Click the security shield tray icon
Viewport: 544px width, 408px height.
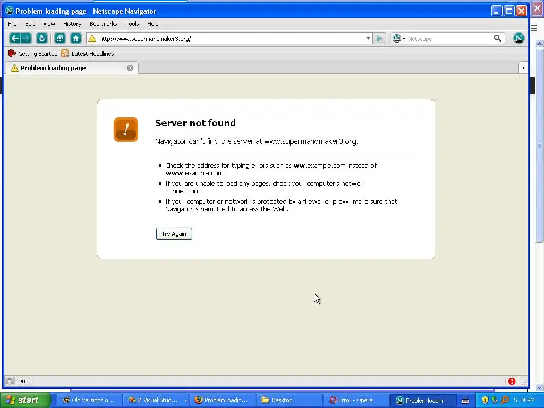click(485, 400)
